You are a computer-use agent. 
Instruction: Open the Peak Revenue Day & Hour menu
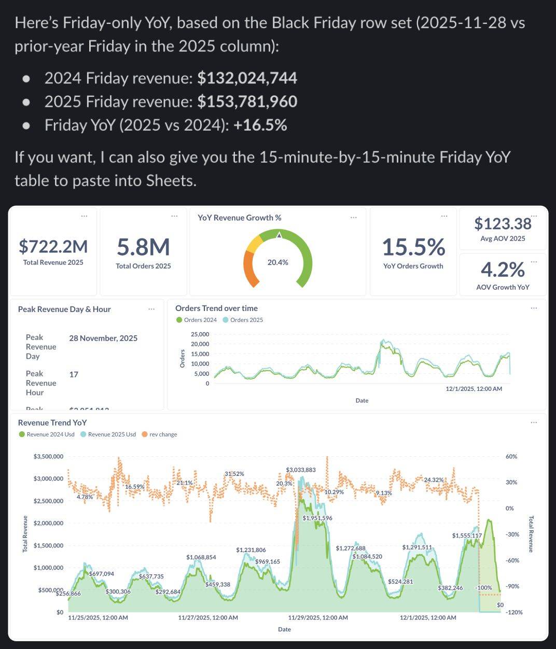click(x=151, y=309)
